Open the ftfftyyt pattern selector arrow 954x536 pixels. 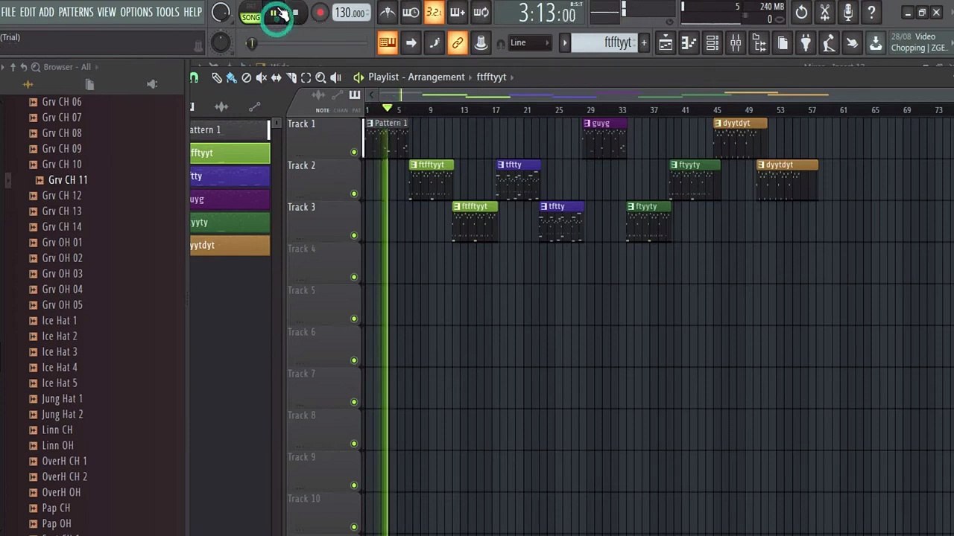[564, 42]
